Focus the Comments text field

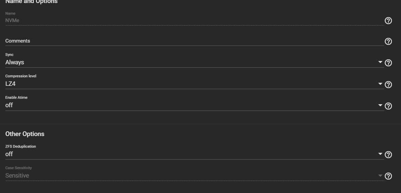point(195,41)
